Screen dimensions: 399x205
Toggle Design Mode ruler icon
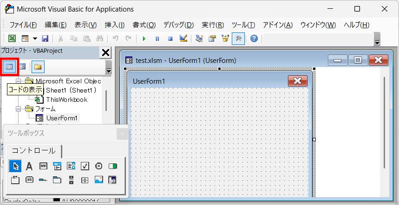coord(183,38)
